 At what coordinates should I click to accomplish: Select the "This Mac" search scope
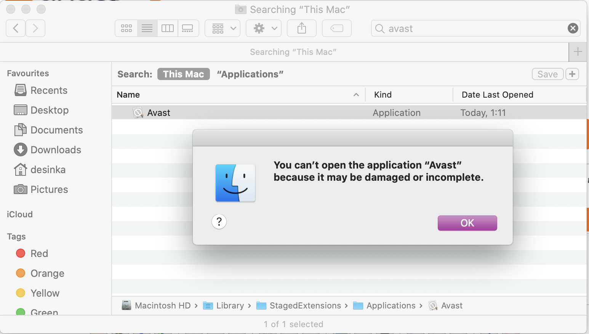coord(183,74)
